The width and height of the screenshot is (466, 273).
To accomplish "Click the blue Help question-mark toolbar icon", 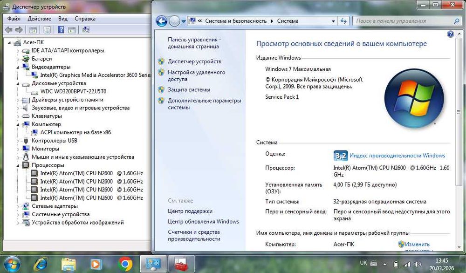I will (61, 30).
